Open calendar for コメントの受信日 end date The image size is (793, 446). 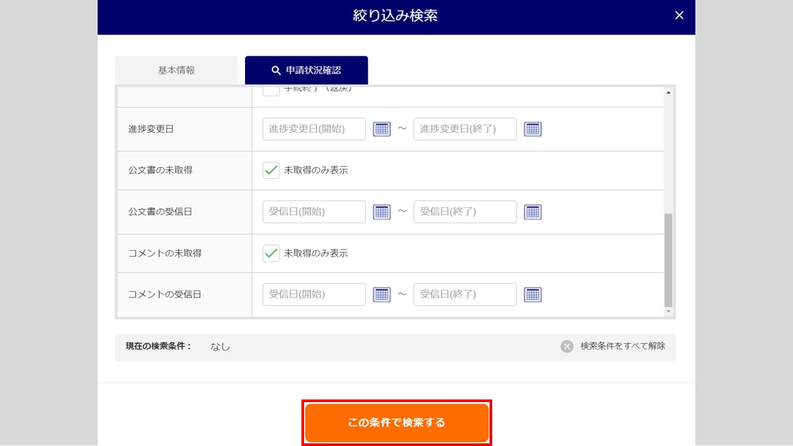tap(533, 295)
